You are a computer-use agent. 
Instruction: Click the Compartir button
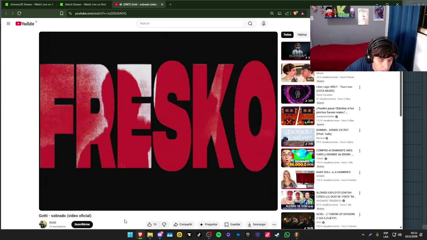tap(183, 224)
